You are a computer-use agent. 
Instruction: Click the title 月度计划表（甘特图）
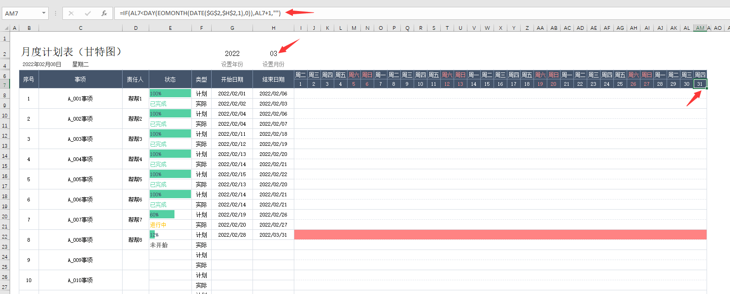tap(72, 52)
